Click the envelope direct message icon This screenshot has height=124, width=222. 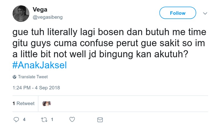click(100, 120)
